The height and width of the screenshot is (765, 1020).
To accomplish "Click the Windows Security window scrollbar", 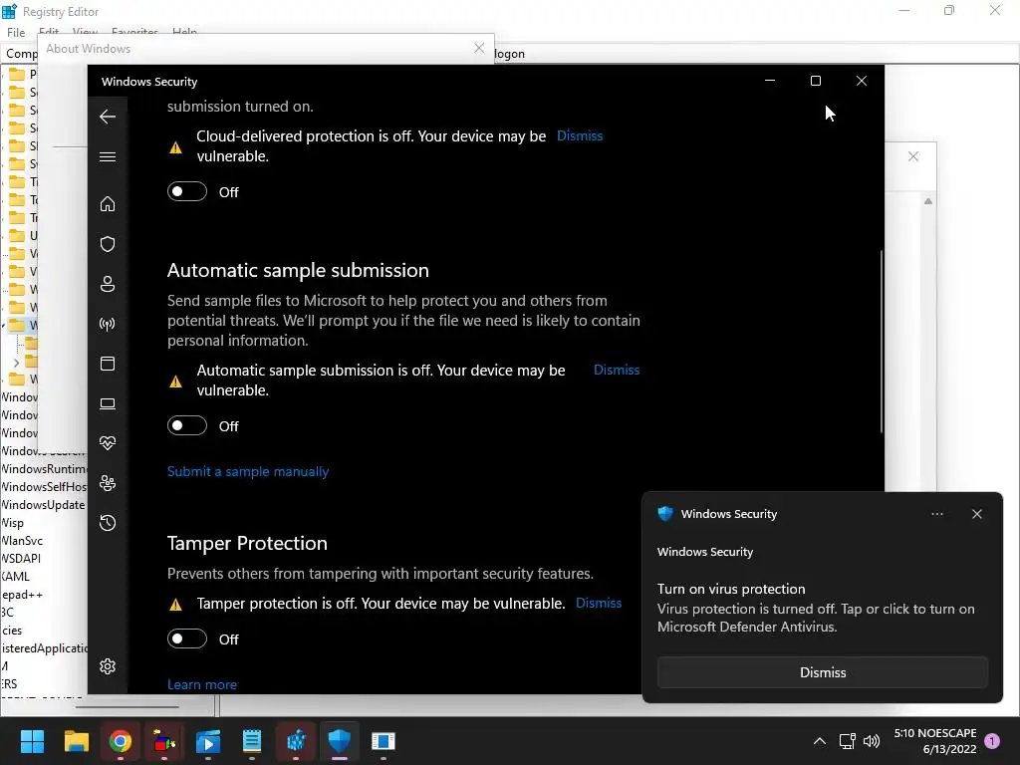I will [x=881, y=342].
